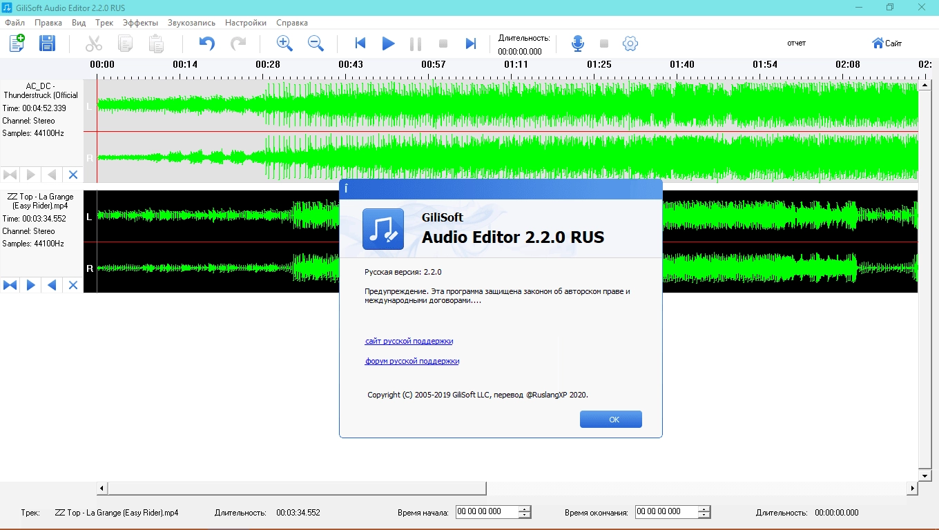The height and width of the screenshot is (530, 939).
Task: Click the horizontal scrollbar thumb
Action: coord(297,489)
